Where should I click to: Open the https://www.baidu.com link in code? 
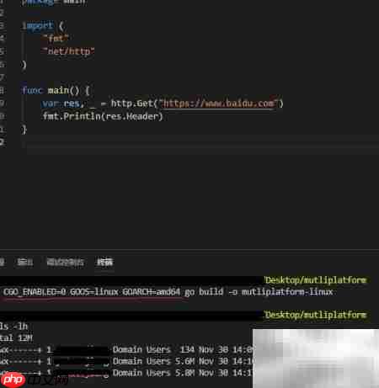pos(219,104)
